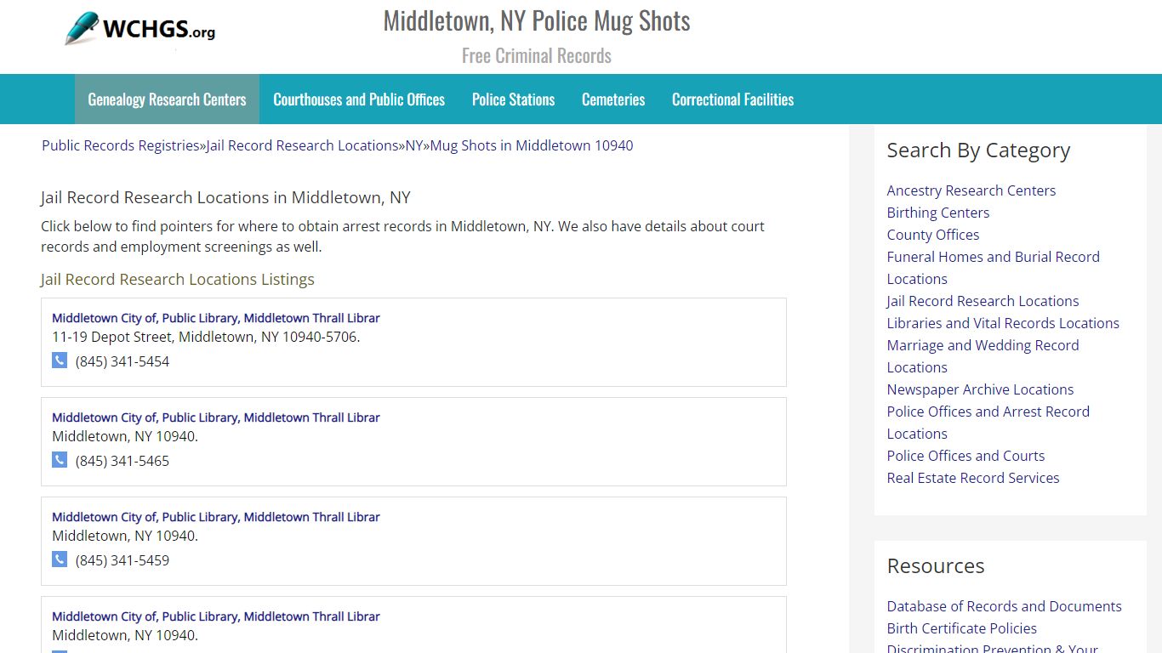Open Police Offices and Courts category

click(x=965, y=456)
